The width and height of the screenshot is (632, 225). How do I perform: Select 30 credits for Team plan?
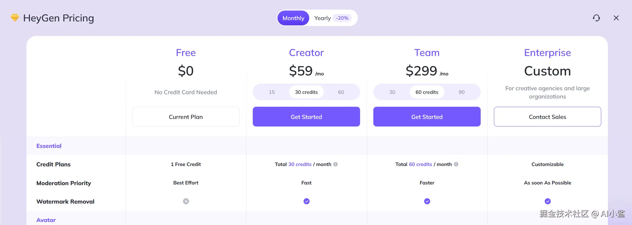pyautogui.click(x=392, y=92)
